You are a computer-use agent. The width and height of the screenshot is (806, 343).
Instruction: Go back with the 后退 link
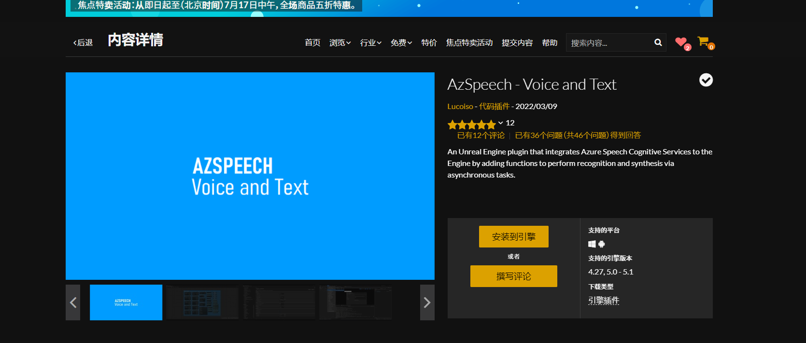click(x=83, y=42)
